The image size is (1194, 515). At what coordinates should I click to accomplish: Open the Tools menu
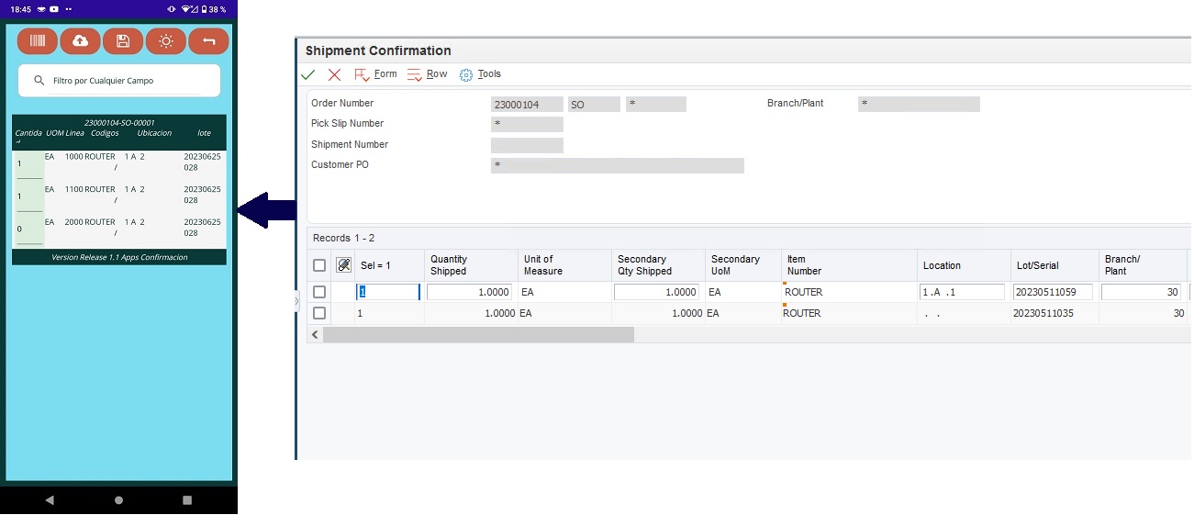tap(480, 74)
